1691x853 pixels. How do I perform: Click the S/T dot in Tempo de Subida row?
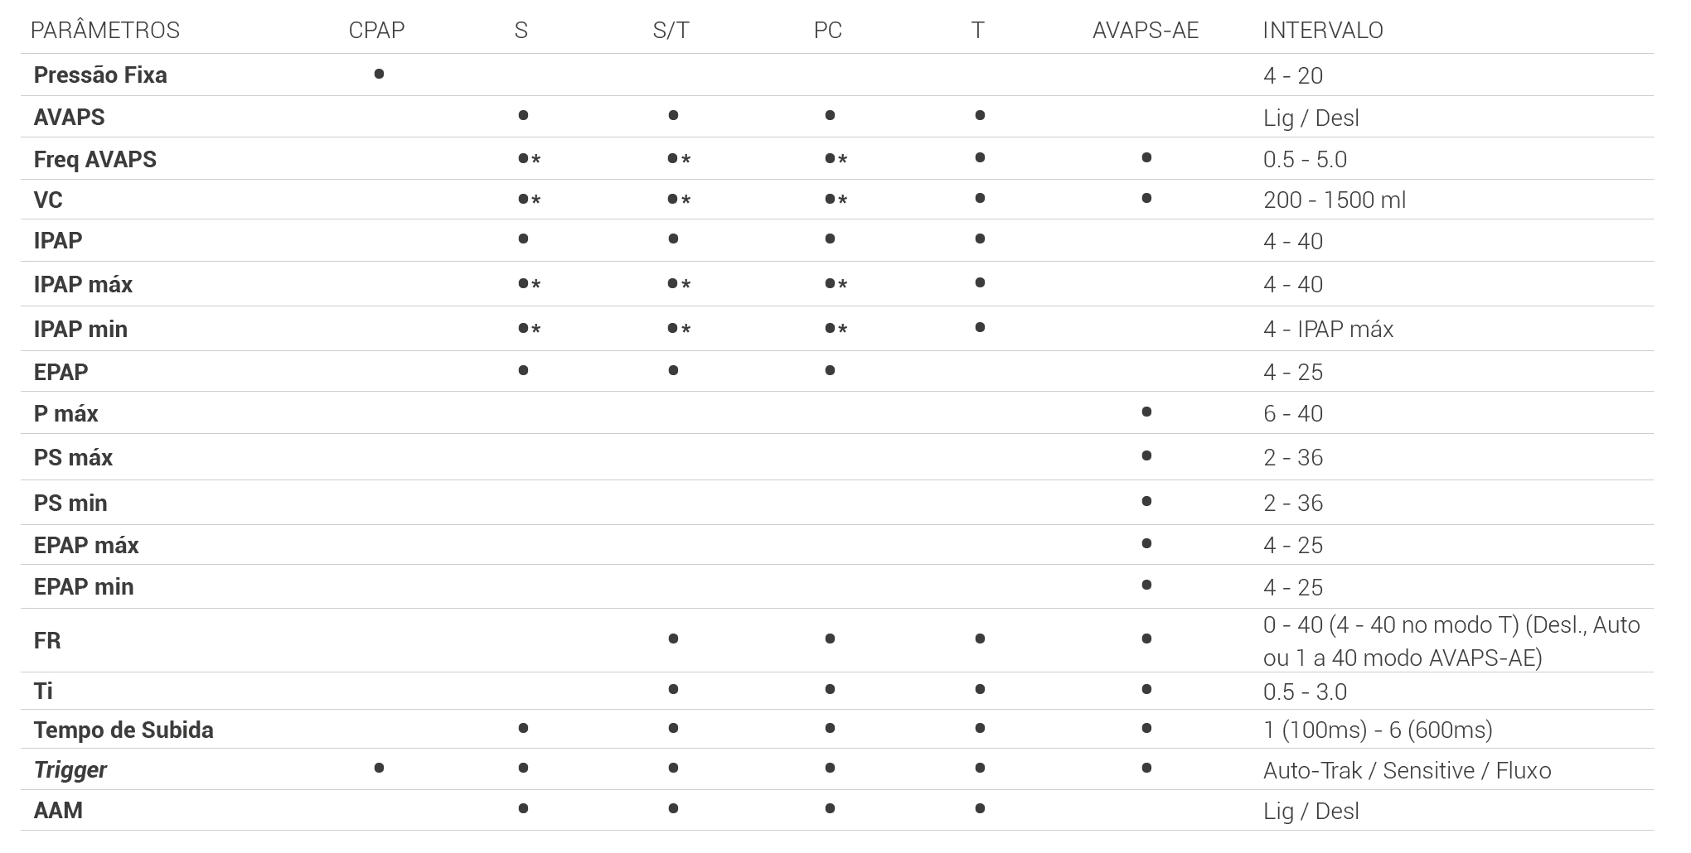click(673, 728)
